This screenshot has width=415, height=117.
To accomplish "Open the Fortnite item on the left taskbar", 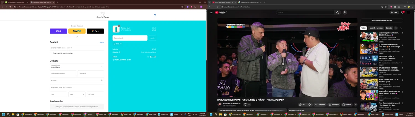I will 174,114.
